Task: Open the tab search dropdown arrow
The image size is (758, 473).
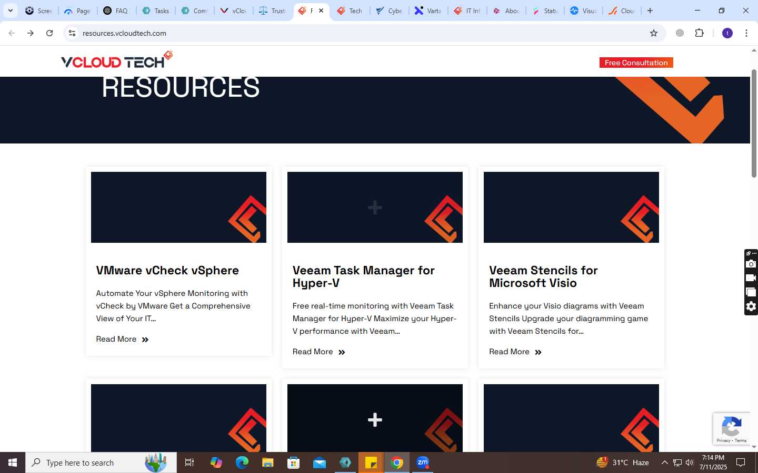Action: pyautogui.click(x=10, y=11)
